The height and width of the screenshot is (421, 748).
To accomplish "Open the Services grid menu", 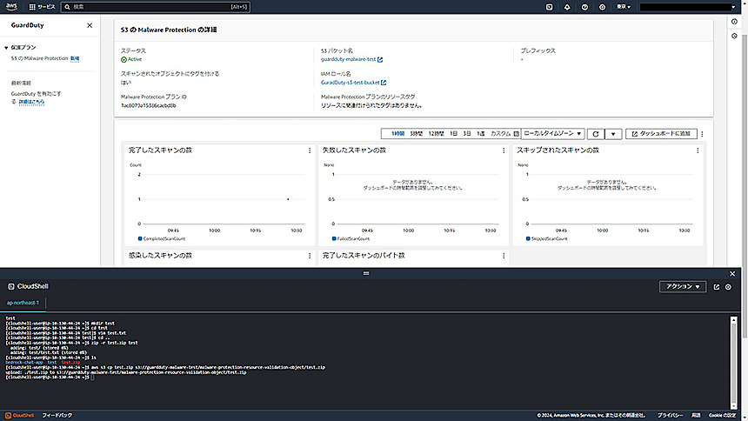I will (42, 7).
